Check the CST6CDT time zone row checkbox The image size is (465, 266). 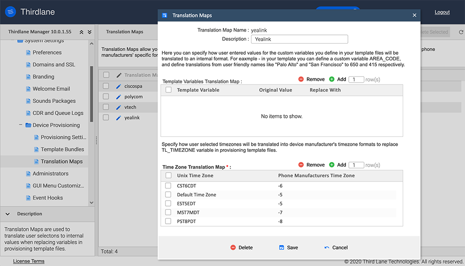click(x=168, y=186)
